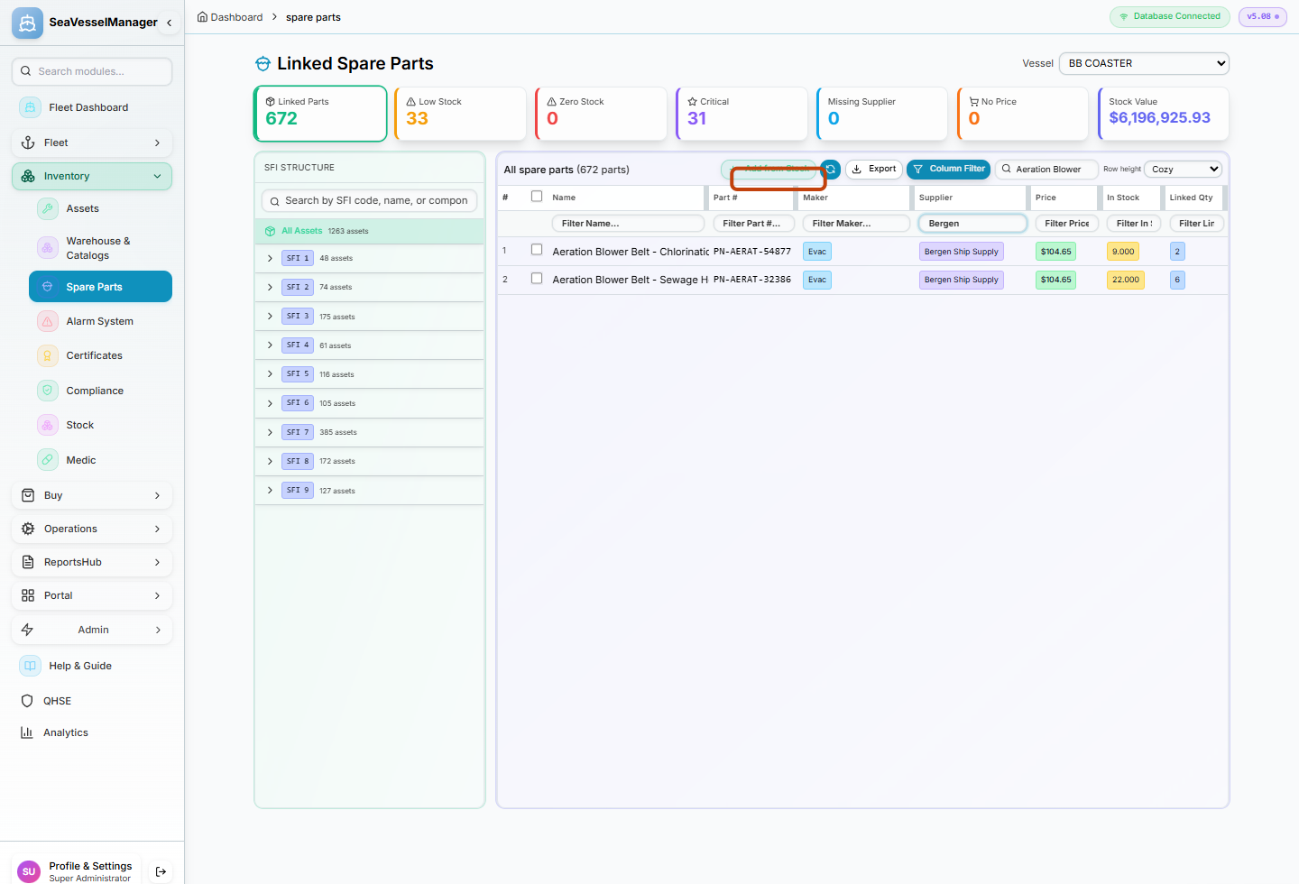The height and width of the screenshot is (884, 1299).
Task: Click the Filter Name input
Action: click(x=628, y=223)
